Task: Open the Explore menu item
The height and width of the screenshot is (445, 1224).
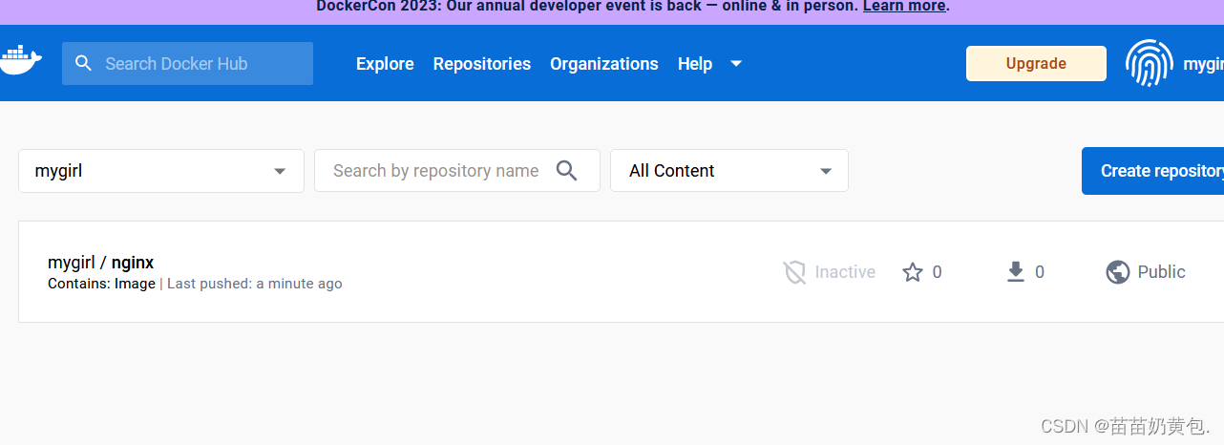Action: 385,64
